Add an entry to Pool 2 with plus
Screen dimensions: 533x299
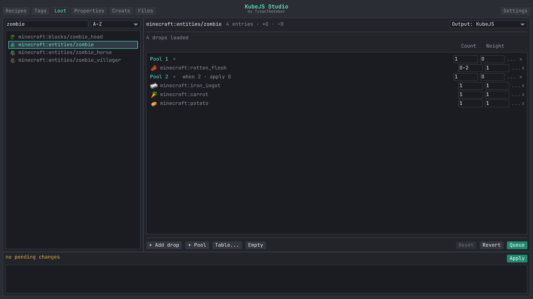174,77
